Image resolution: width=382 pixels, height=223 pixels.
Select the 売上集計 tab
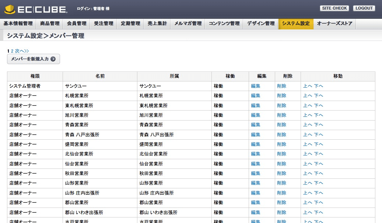coord(157,24)
